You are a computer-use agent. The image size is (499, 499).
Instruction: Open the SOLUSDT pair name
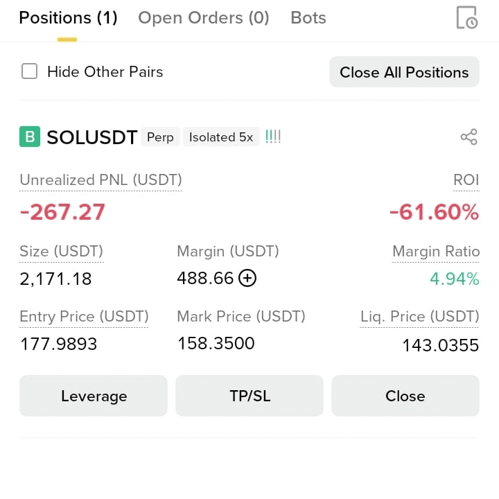point(92,137)
